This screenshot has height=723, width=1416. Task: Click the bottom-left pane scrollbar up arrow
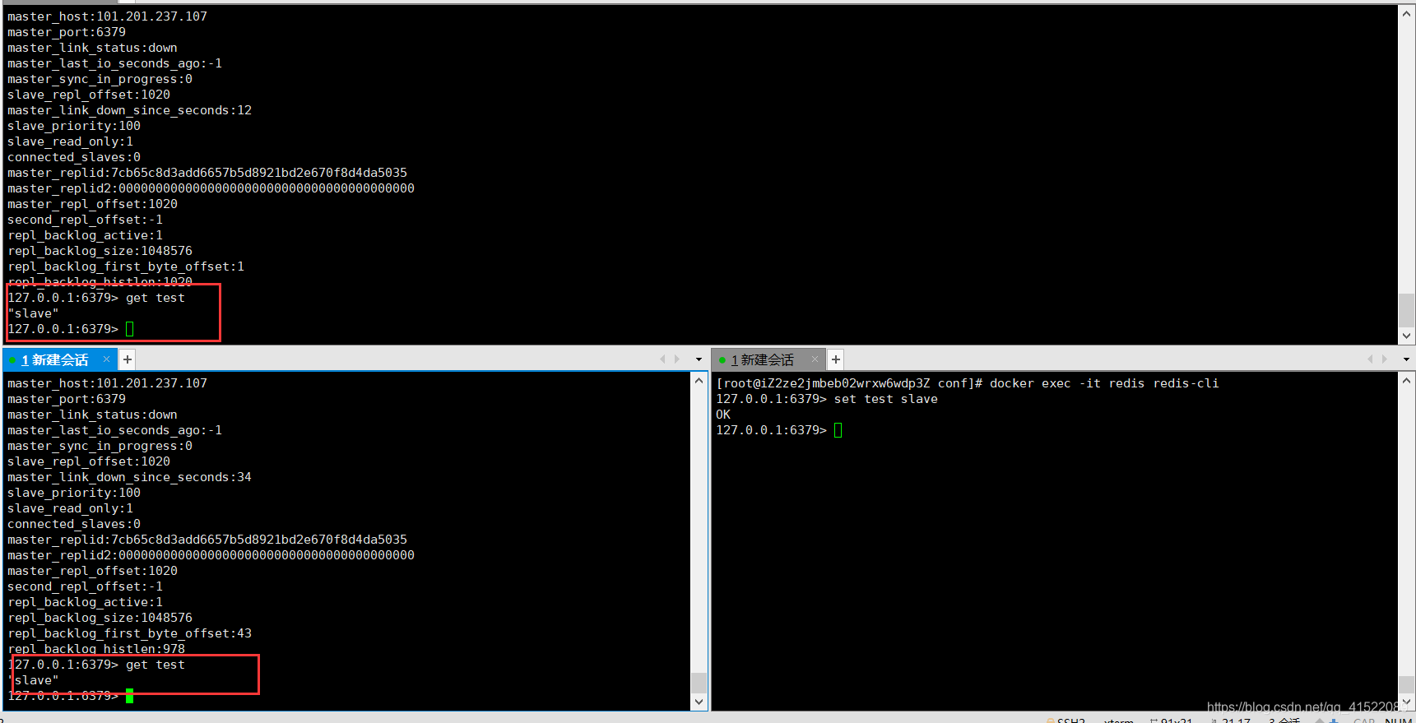[699, 380]
